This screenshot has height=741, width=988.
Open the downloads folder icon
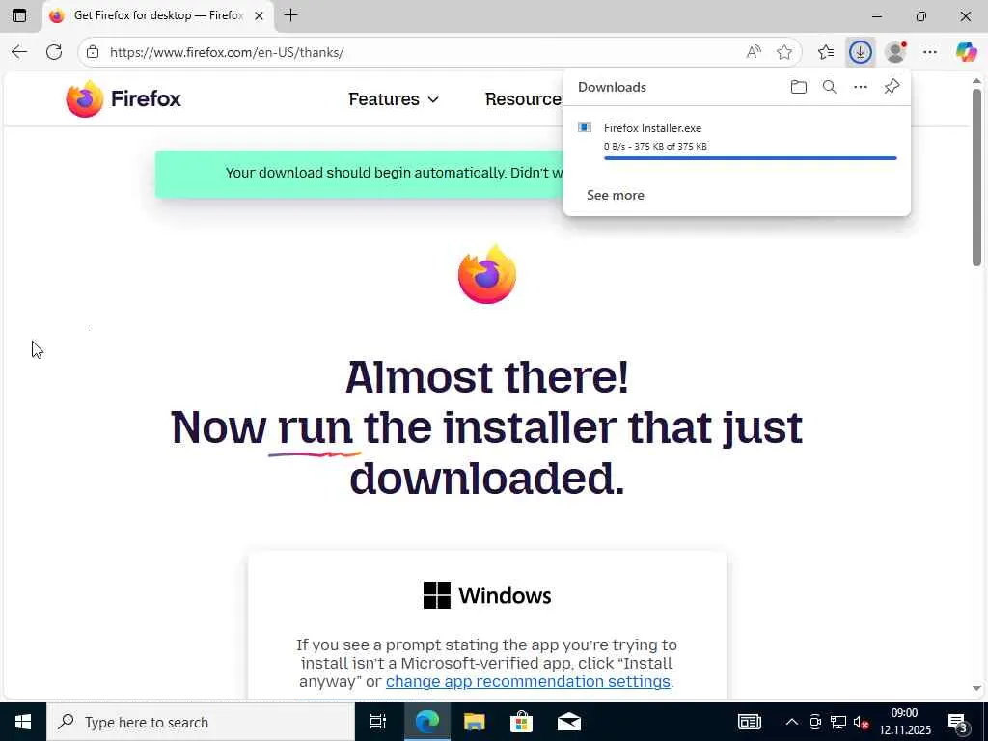(x=798, y=87)
